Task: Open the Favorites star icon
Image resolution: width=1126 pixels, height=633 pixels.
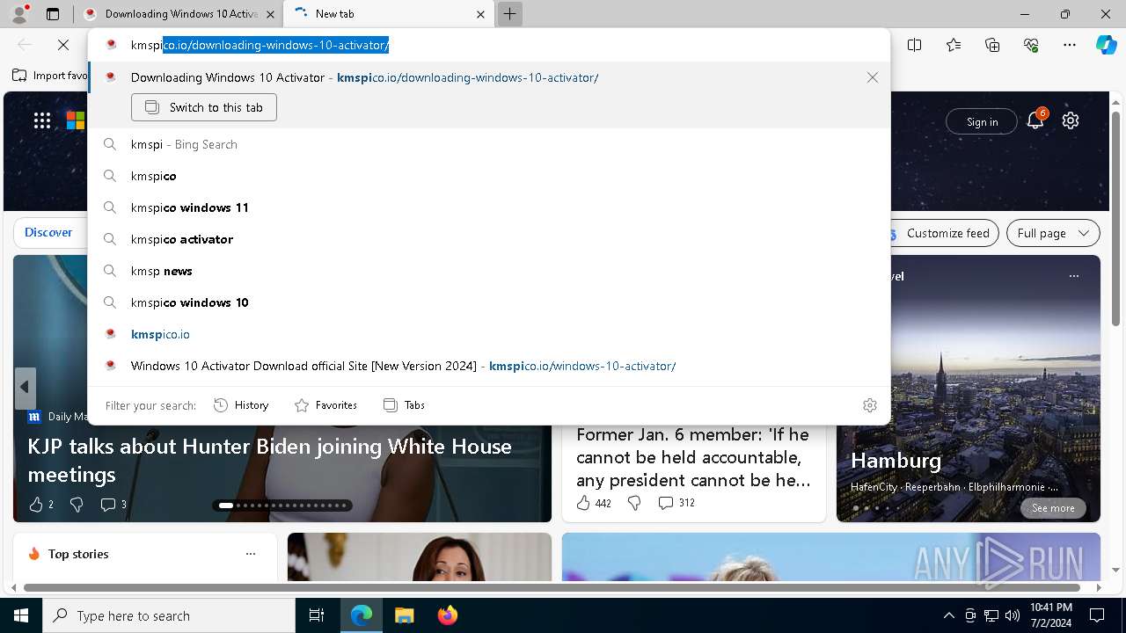Action: (x=954, y=45)
